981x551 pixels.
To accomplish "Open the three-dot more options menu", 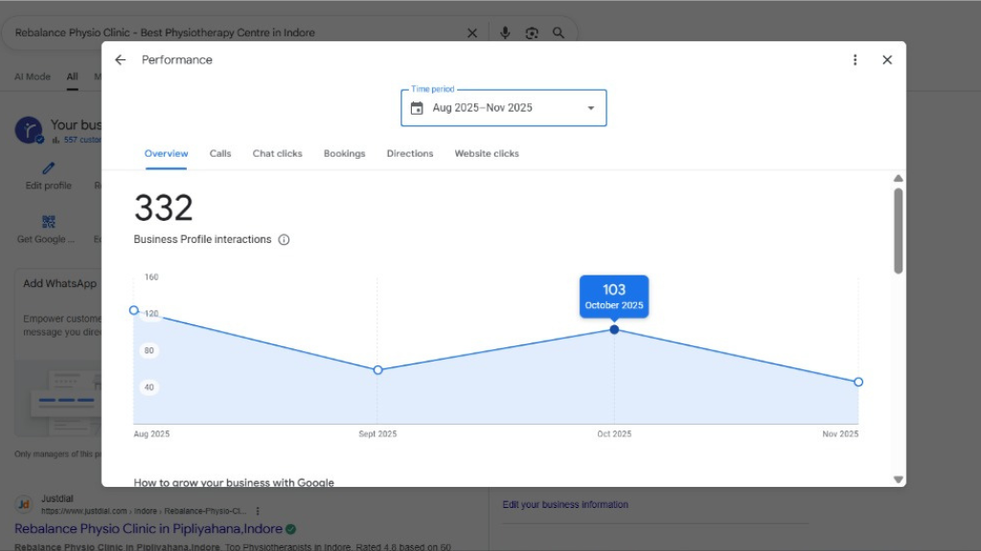I will 856,60.
